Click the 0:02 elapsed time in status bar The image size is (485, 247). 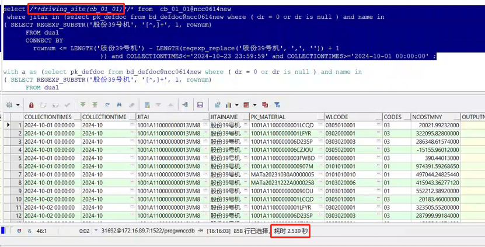(84, 231)
